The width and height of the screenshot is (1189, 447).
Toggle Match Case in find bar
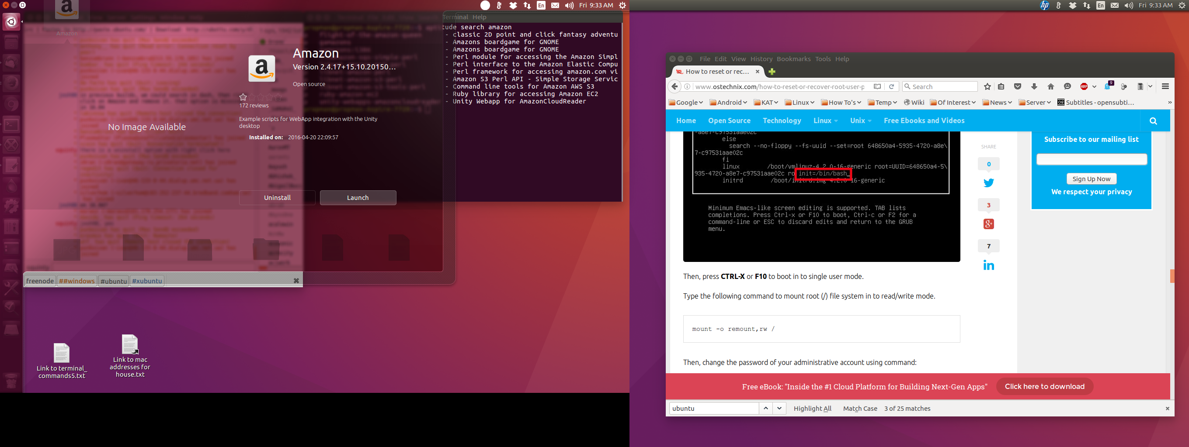pos(860,409)
